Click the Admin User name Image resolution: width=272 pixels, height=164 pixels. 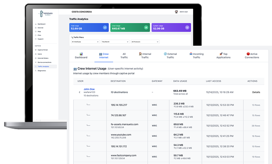click(184, 12)
